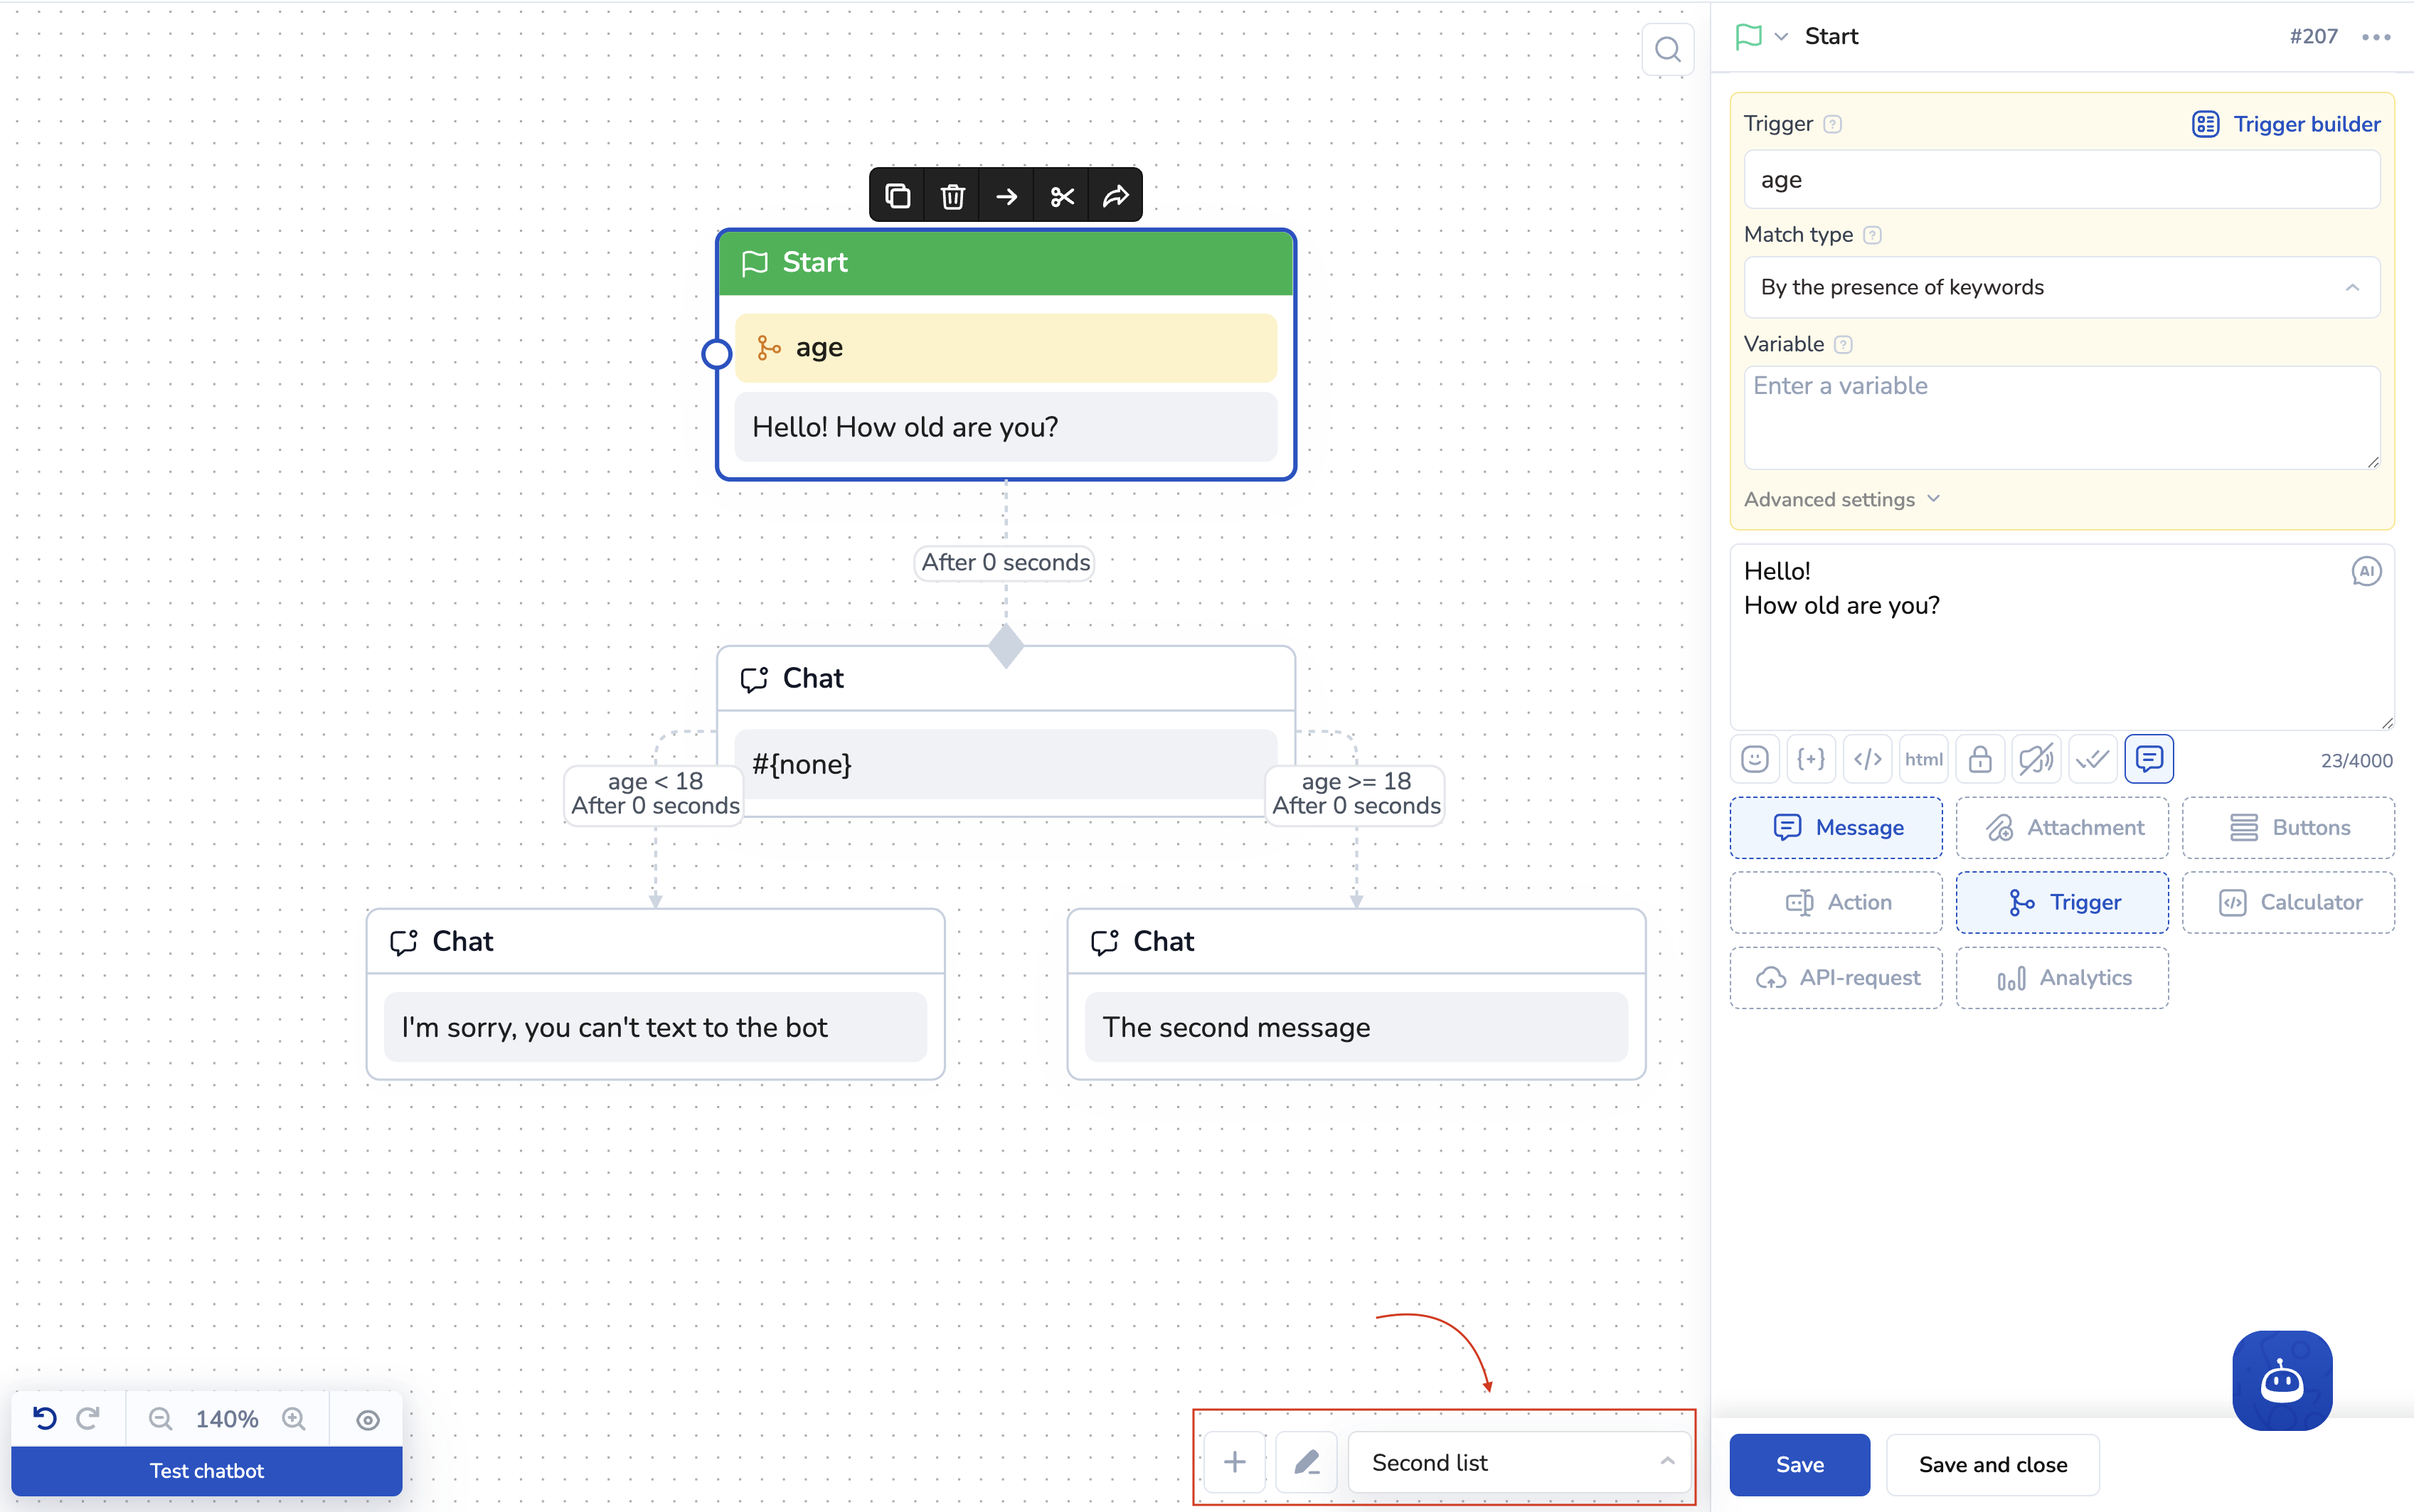Click the scissors cut icon in the block toolbar
This screenshot has width=2414, height=1512.
1061,196
